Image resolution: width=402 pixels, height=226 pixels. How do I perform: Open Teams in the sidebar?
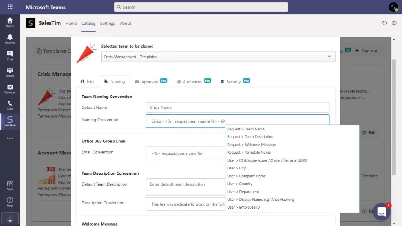pos(10,72)
